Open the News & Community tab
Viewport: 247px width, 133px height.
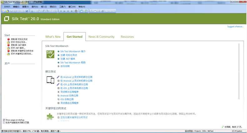click(x=101, y=37)
